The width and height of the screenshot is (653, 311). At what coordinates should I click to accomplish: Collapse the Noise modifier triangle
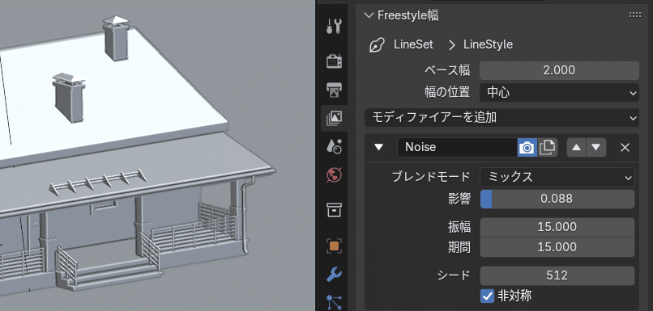[x=378, y=147]
